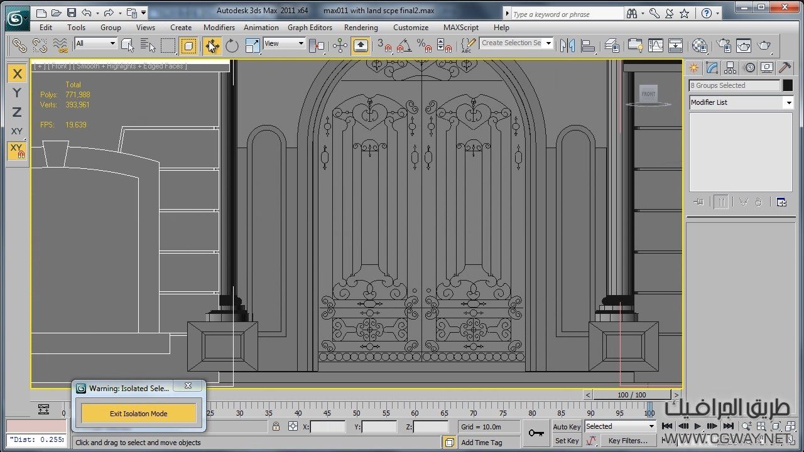Open the Modifiers menu
The height and width of the screenshot is (452, 804).
(x=219, y=28)
